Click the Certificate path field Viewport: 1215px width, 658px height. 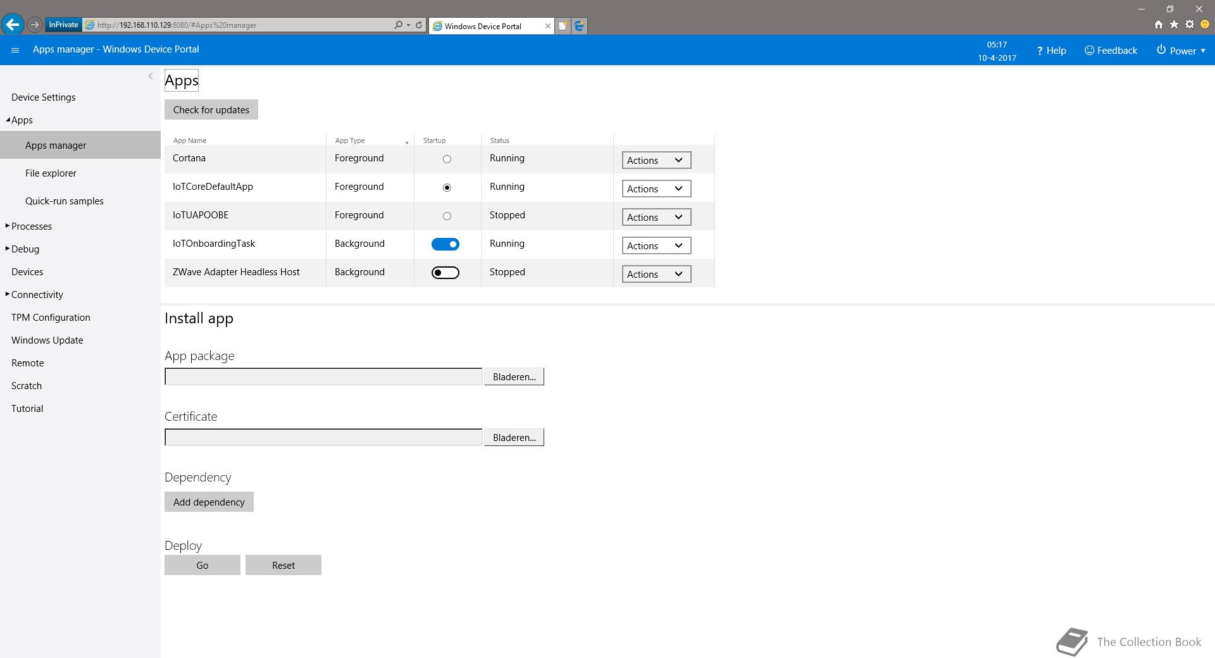323,437
